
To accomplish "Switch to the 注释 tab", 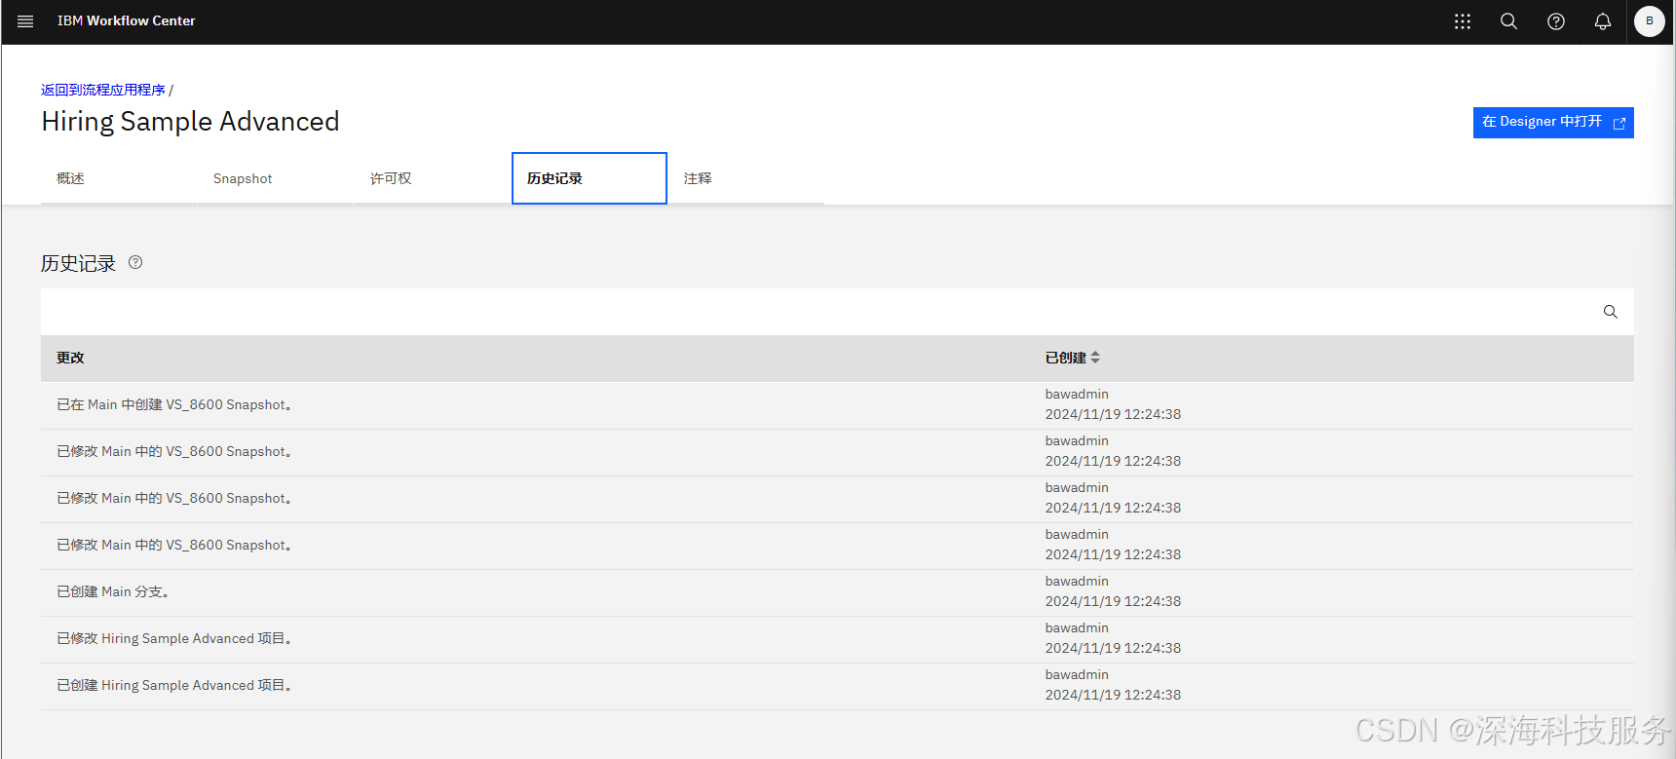I will [x=746, y=178].
